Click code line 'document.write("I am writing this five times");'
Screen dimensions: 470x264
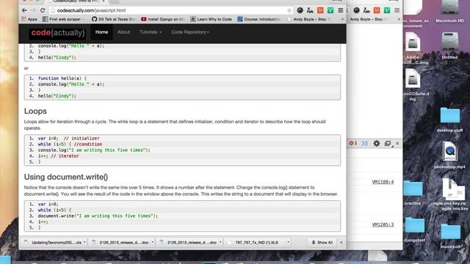tap(98, 216)
